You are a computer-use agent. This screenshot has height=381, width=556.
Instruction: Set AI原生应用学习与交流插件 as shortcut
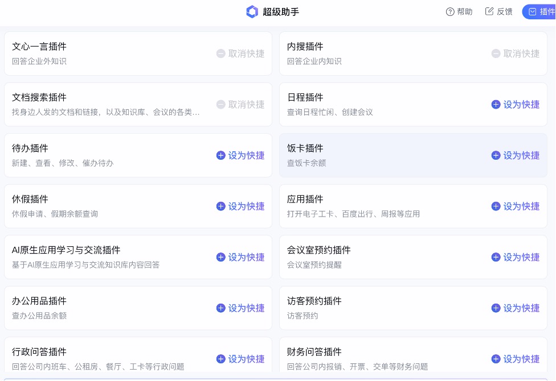tap(240, 257)
